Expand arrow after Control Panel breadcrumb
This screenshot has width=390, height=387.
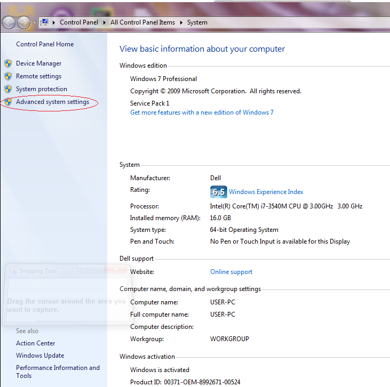click(x=105, y=22)
